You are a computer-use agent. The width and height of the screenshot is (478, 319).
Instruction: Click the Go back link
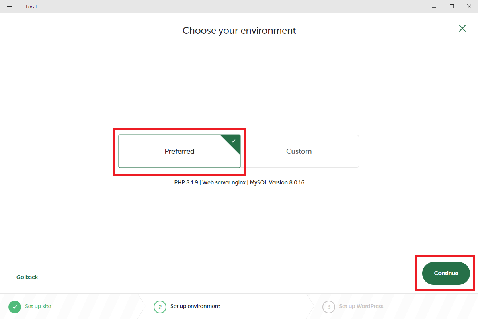(27, 277)
